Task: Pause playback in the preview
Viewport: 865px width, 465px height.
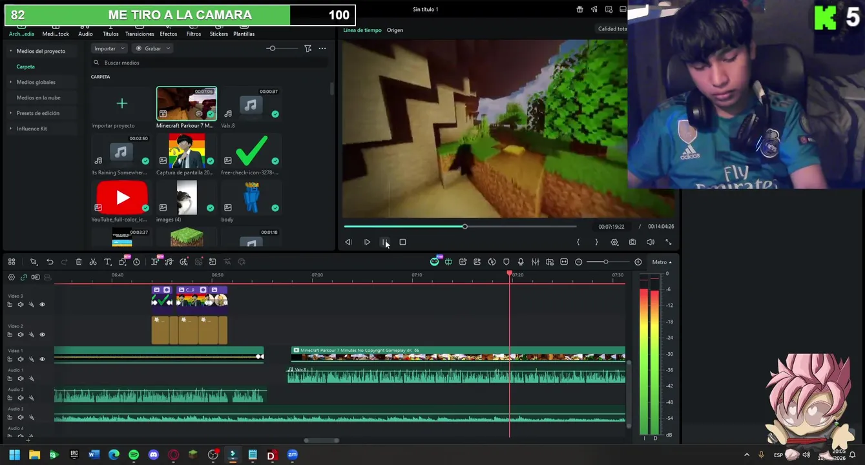Action: click(x=384, y=242)
